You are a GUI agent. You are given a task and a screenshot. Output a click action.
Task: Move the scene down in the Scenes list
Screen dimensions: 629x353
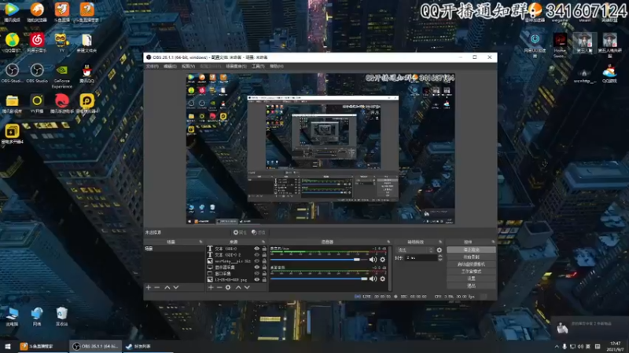pyautogui.click(x=175, y=287)
